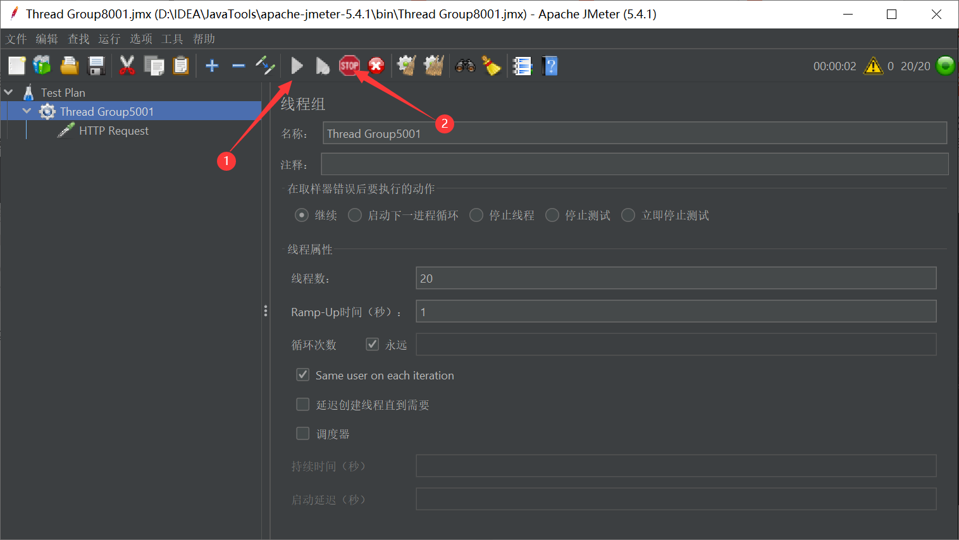
Task: View error log via yellow warning triangle
Action: (874, 65)
